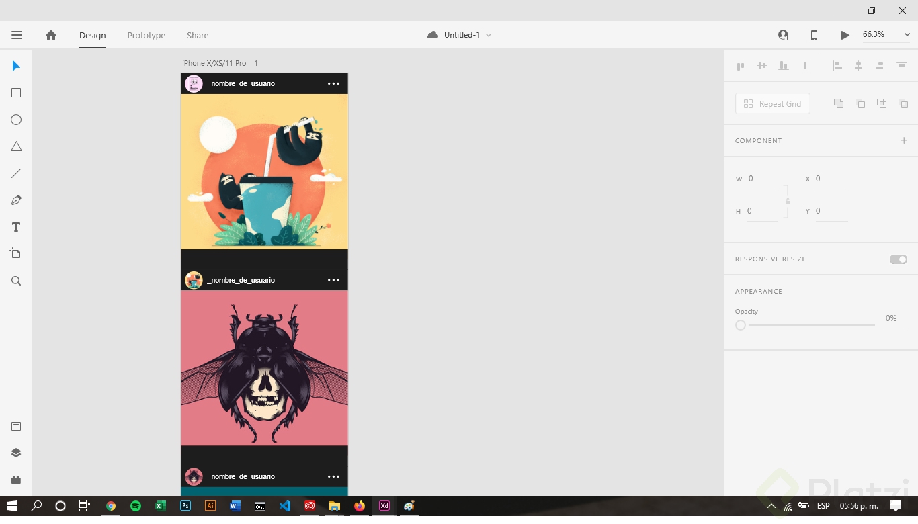Open the Share tab
The height and width of the screenshot is (524, 918).
[196, 35]
